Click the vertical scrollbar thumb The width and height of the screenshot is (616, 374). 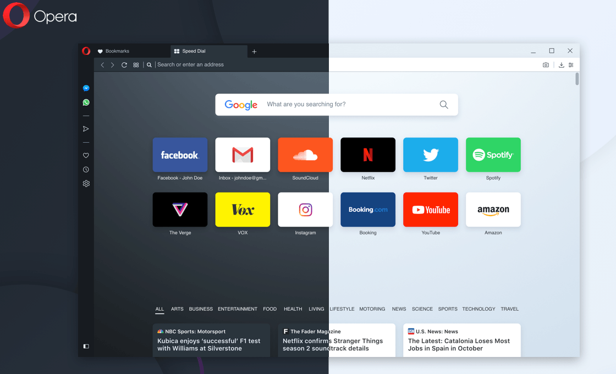click(x=577, y=79)
